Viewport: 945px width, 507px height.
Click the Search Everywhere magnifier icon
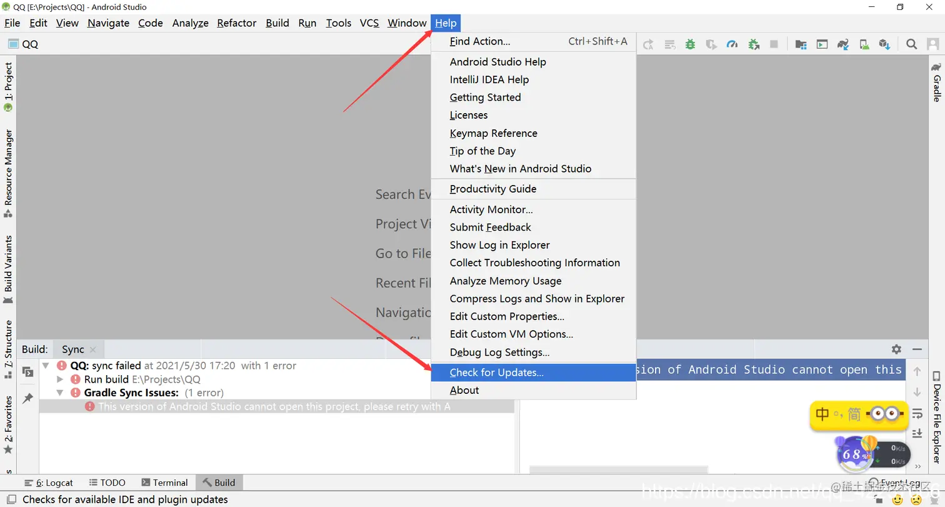[x=911, y=44]
